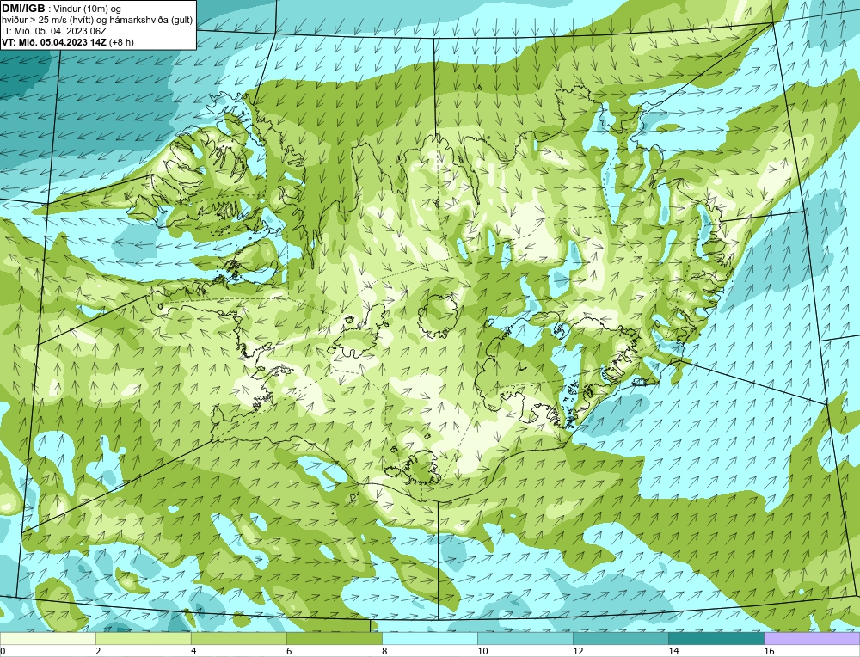
Task: Click the 'hviður > 25 m/s' legend description line
Action: [x=97, y=20]
